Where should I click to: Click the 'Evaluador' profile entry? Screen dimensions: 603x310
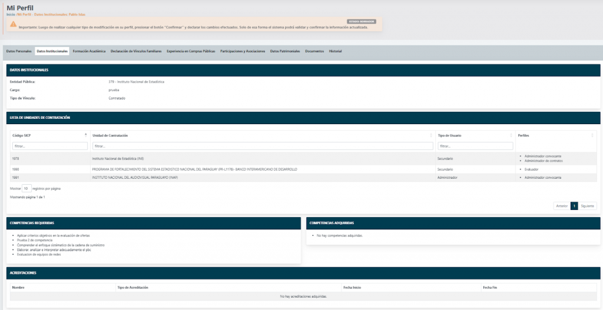click(x=532, y=169)
